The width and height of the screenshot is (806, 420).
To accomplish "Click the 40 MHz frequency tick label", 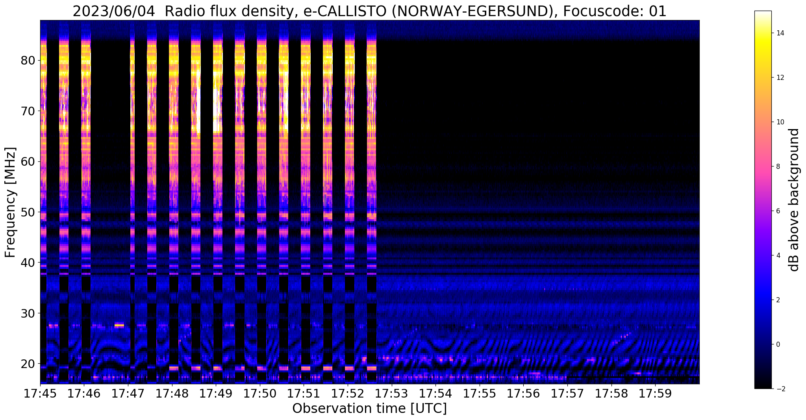I will [x=28, y=263].
